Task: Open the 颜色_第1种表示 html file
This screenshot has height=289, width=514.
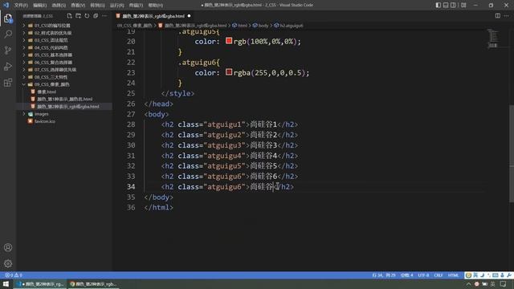Action: click(x=64, y=99)
